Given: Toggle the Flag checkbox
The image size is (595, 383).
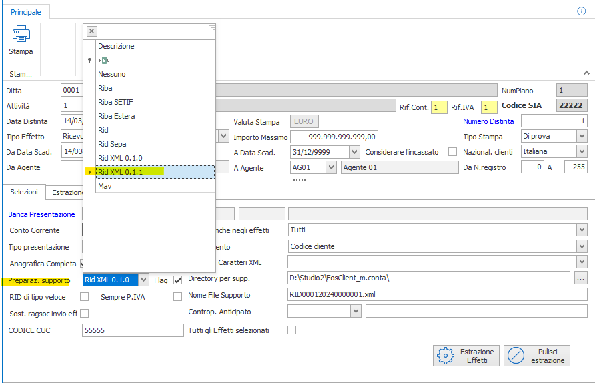Looking at the screenshot, I should click(x=177, y=280).
